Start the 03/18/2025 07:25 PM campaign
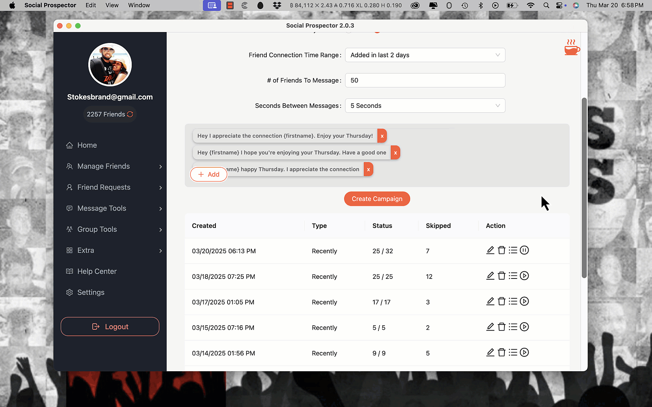Viewport: 652px width, 407px height. [524, 276]
